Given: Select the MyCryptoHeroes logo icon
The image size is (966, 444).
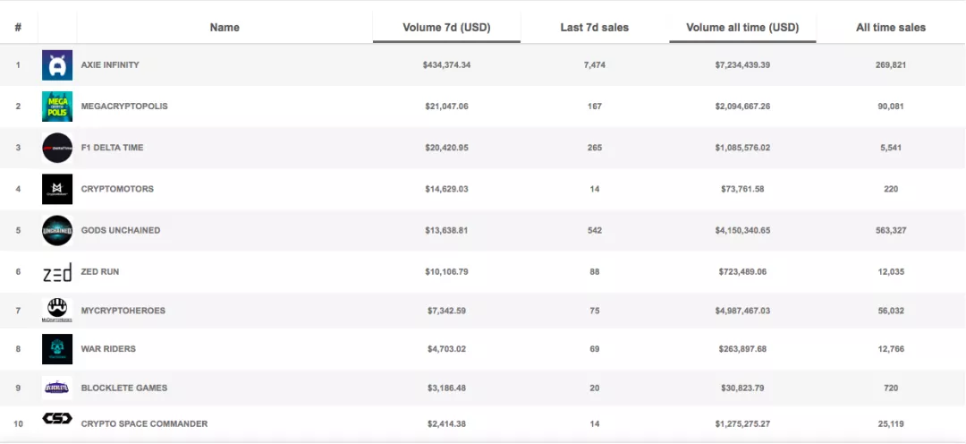Looking at the screenshot, I should tap(57, 310).
